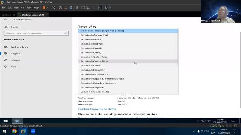Take a snapshot with the clock icon
Image resolution: width=241 pixels, height=135 pixels.
click(x=61, y=7)
